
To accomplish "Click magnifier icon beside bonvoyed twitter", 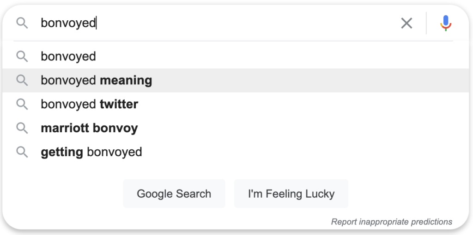I will click(x=22, y=105).
